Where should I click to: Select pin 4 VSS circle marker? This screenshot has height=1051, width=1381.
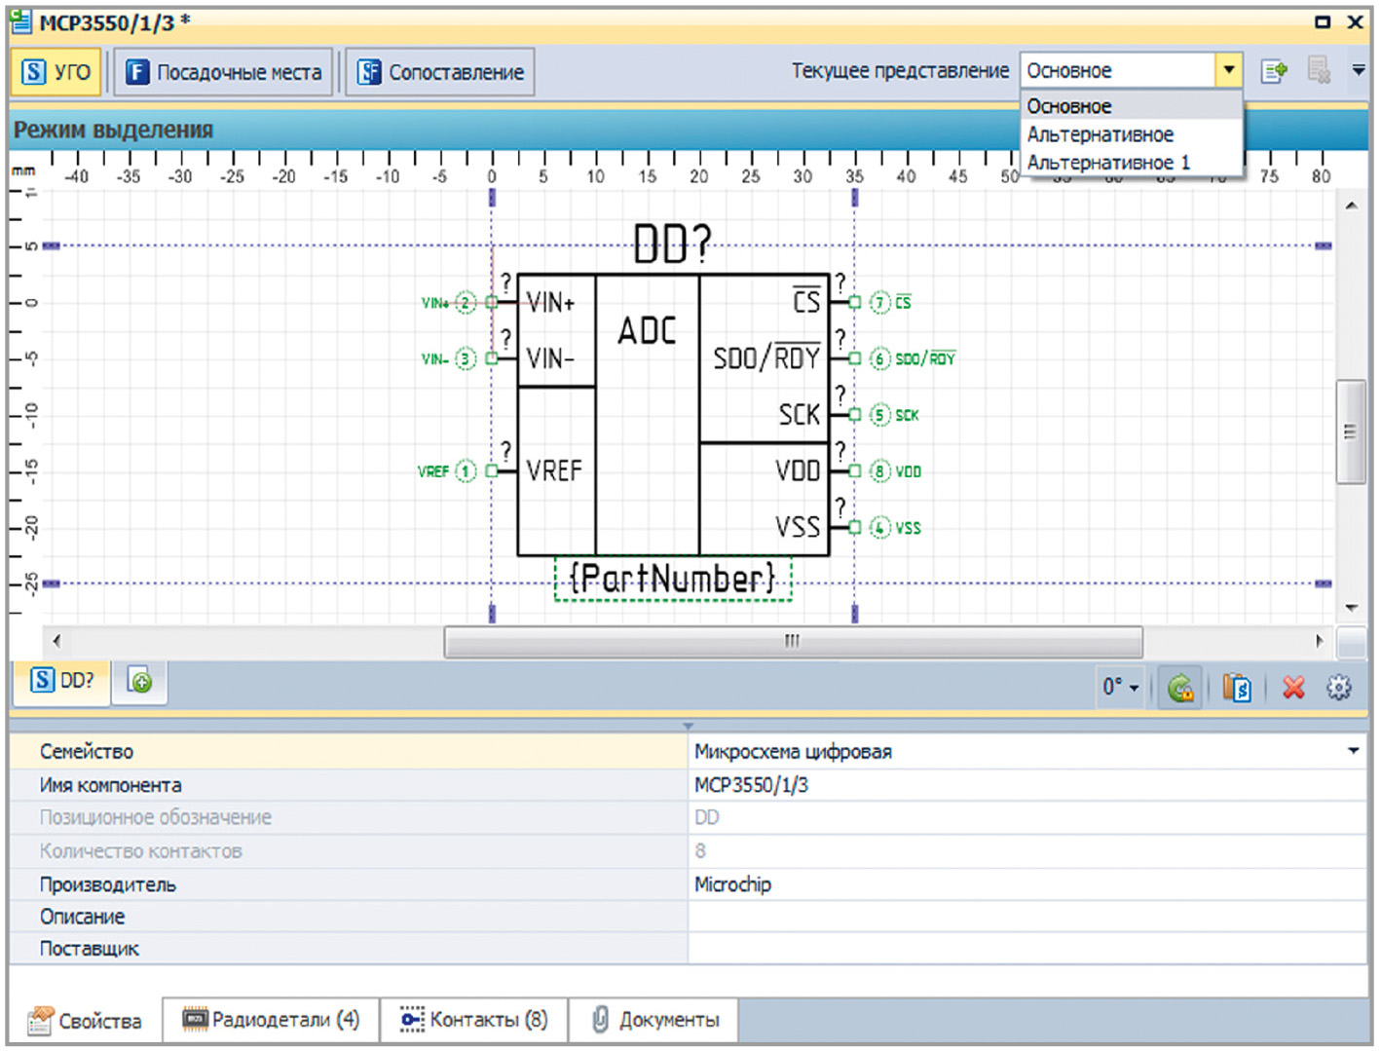pyautogui.click(x=879, y=528)
